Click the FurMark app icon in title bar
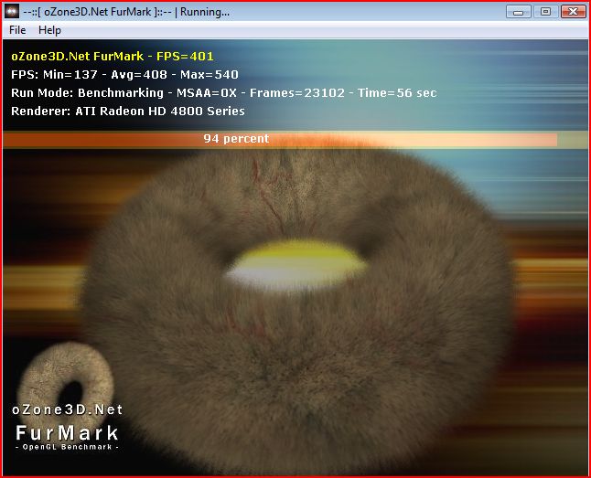The width and height of the screenshot is (591, 478). coord(12,11)
